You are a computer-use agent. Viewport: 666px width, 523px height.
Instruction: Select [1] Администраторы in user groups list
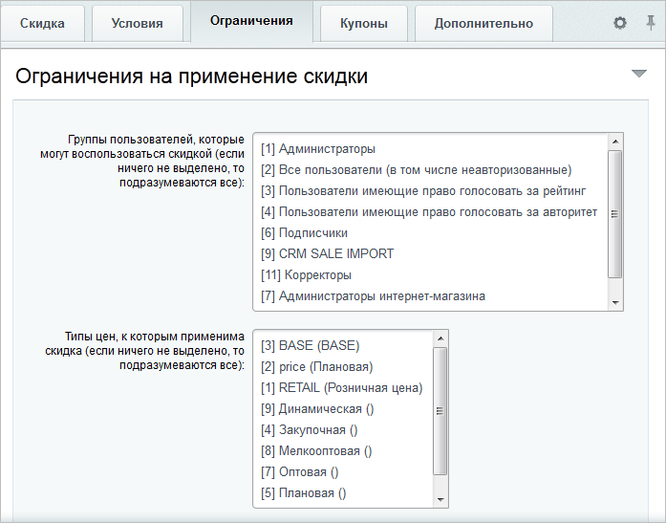pyautogui.click(x=318, y=149)
